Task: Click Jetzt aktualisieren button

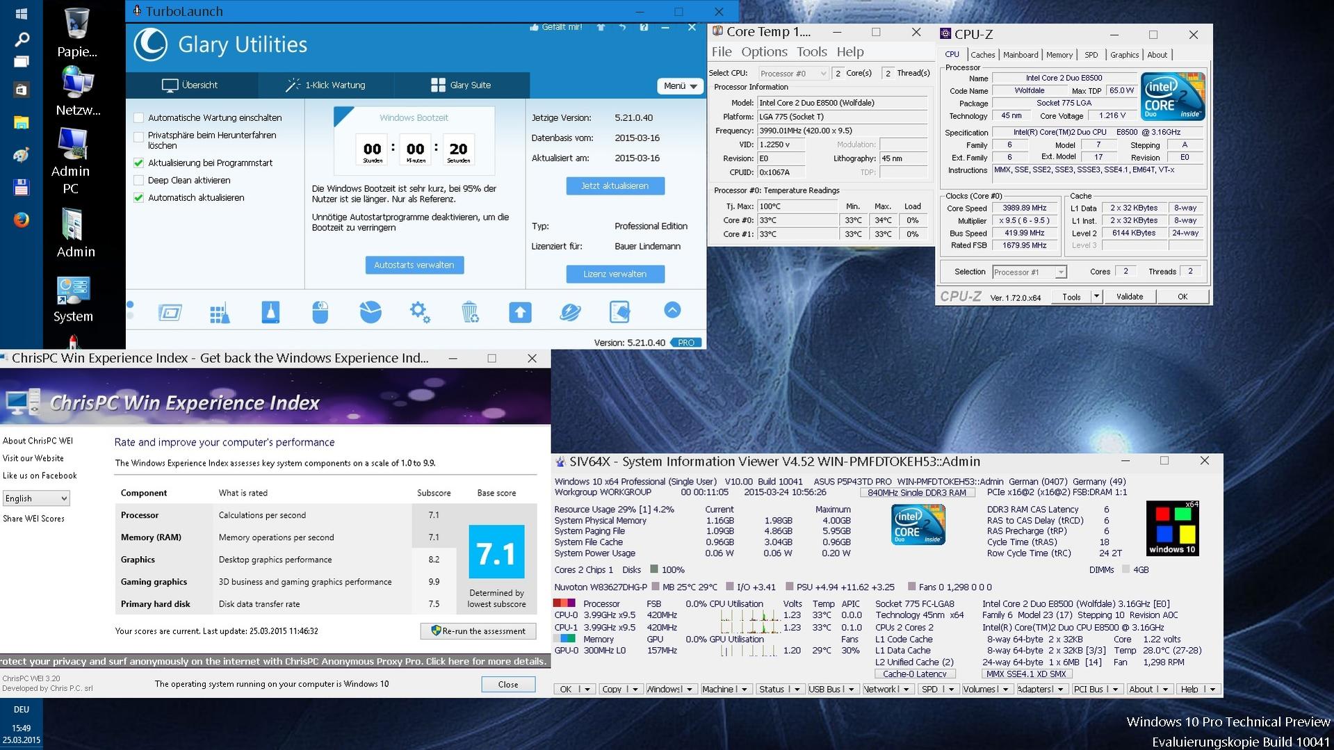Action: click(x=615, y=186)
